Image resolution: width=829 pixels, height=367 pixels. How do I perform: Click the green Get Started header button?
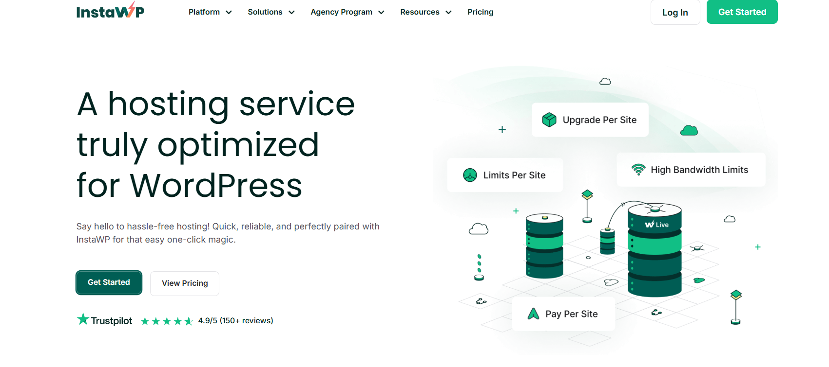point(742,12)
